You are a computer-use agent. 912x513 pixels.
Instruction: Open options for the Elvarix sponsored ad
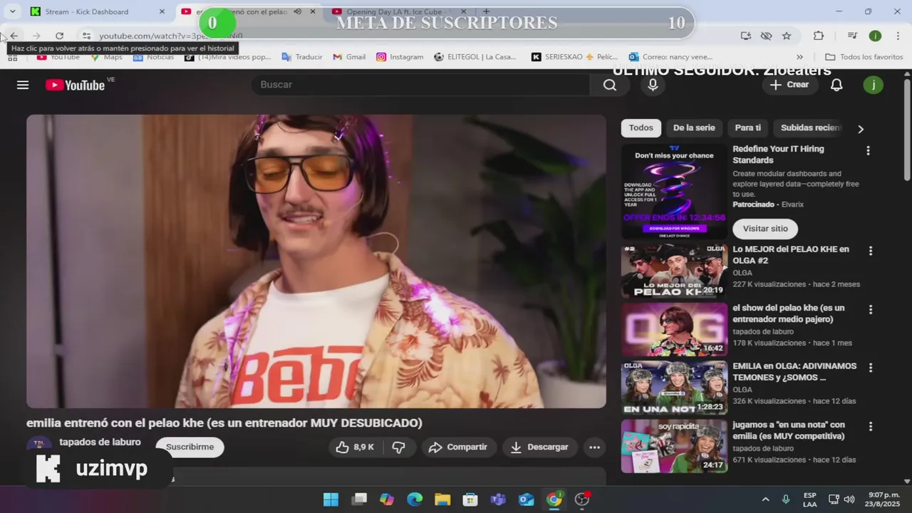click(868, 150)
